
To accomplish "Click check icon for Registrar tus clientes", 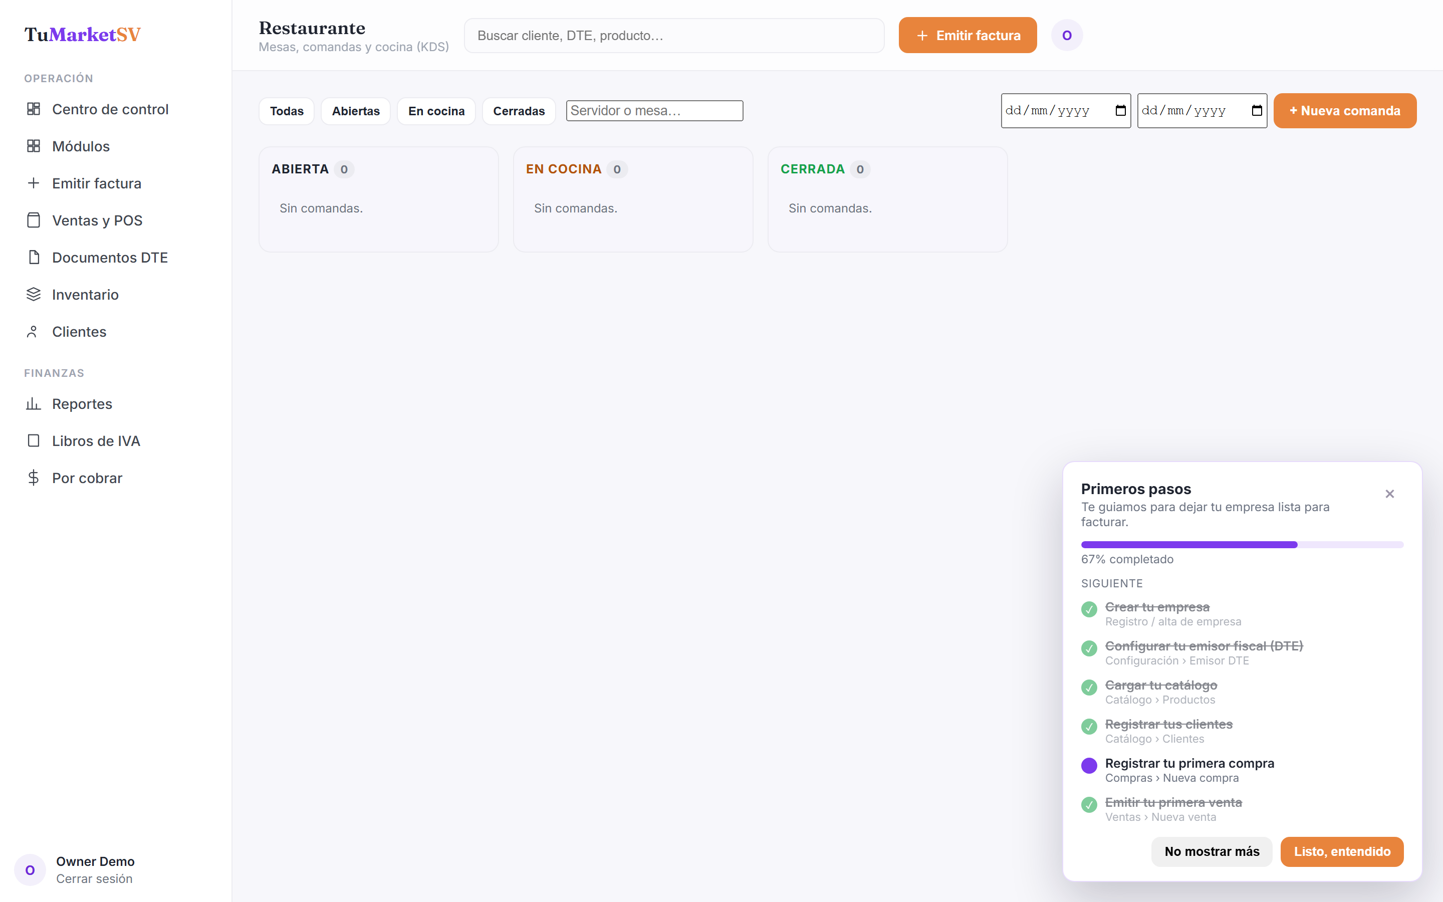I will coord(1089,727).
